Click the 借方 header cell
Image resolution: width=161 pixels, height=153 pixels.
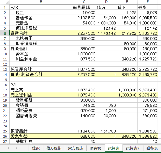coord(106,7)
